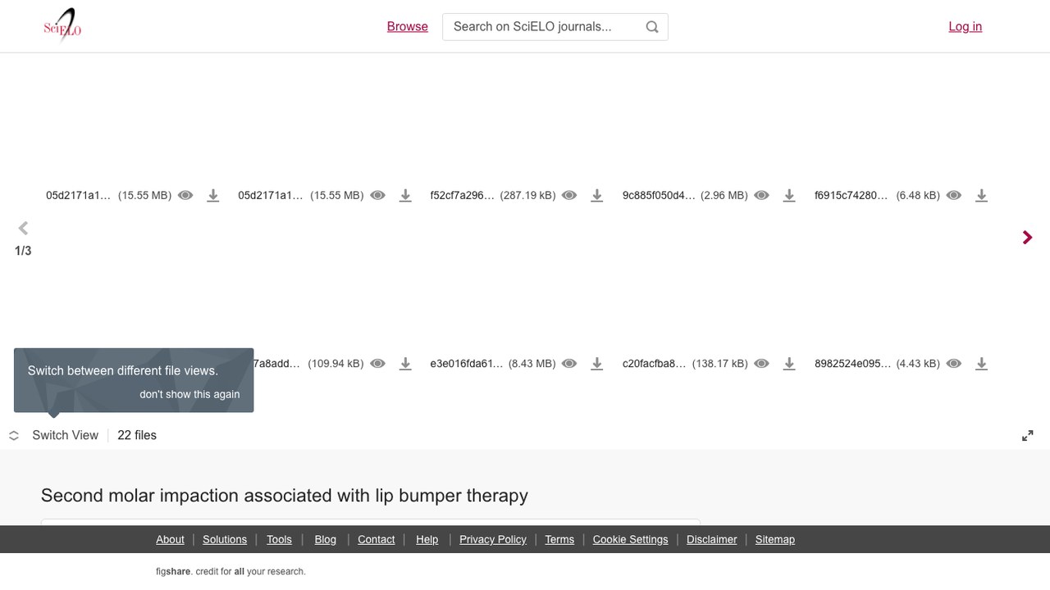Preview the 109.94 kB file with eye icon
Image resolution: width=1050 pixels, height=590 pixels.
pos(377,364)
